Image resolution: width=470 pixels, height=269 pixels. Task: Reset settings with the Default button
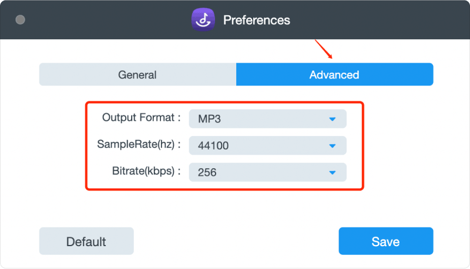[86, 241]
